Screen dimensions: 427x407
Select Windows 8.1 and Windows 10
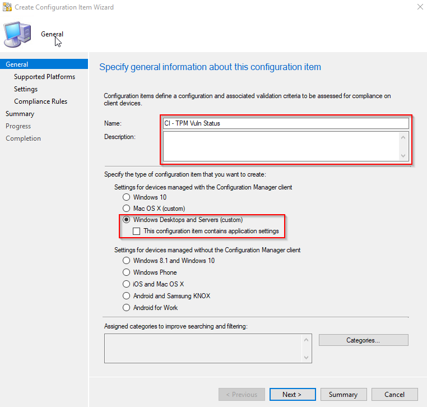(126, 261)
